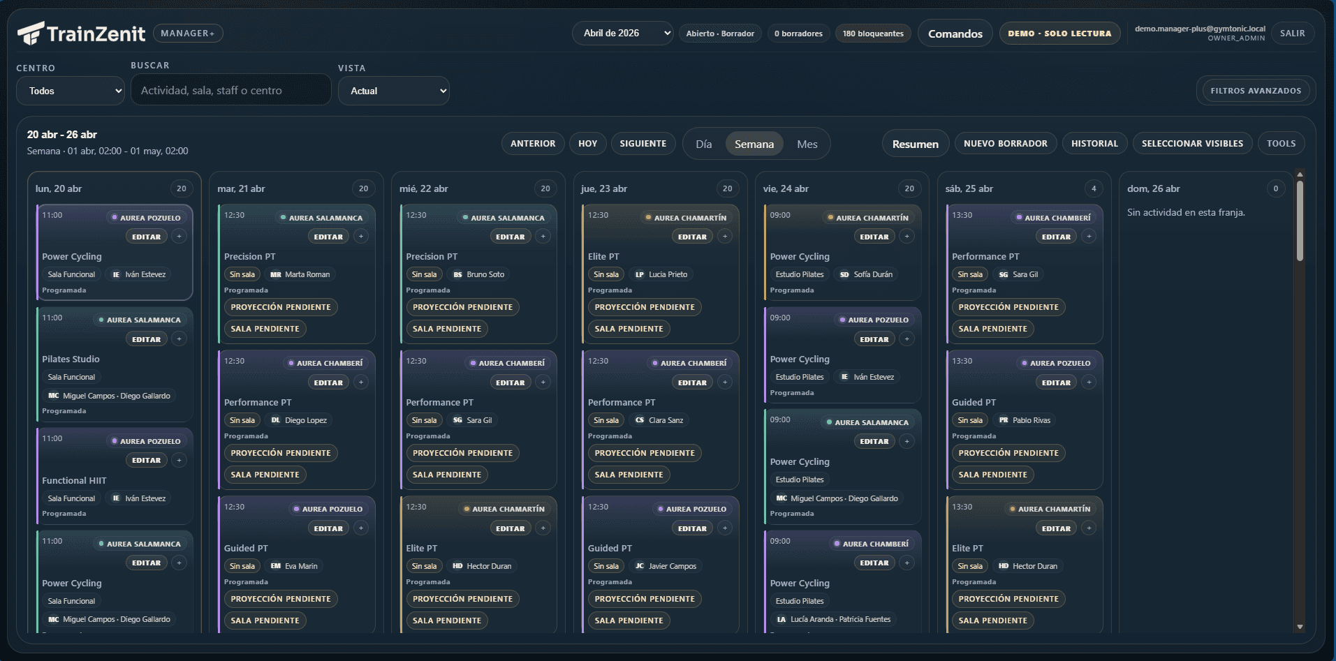The height and width of the screenshot is (661, 1336).
Task: Click the Monday session count badge 20
Action: pos(182,188)
